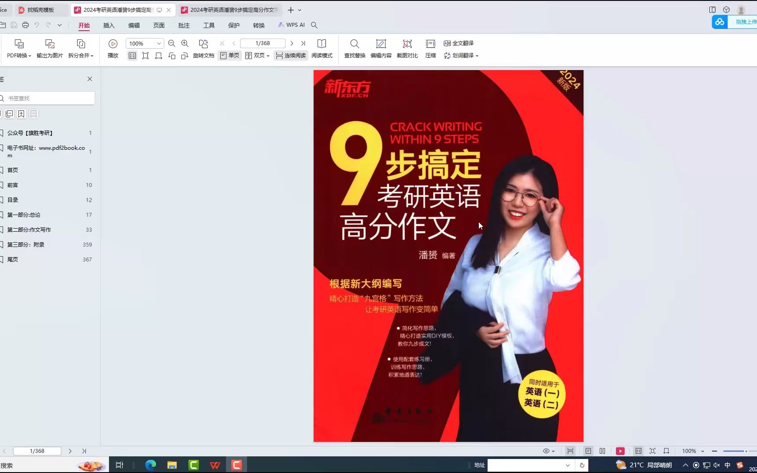This screenshot has width=757, height=473.
Task: Switch to the 插入 ribbon tab
Action: (109, 25)
